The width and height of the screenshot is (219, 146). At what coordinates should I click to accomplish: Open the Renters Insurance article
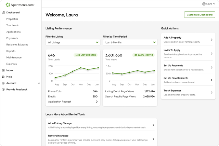tap(101, 139)
